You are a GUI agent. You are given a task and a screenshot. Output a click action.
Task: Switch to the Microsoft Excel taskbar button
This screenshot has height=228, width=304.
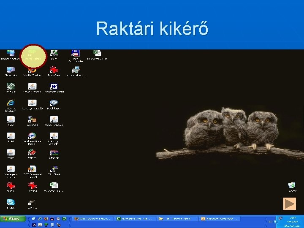pos(135,219)
